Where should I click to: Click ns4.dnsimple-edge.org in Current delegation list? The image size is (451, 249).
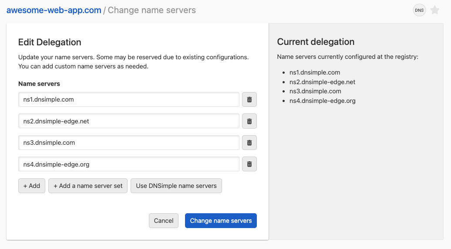[x=323, y=101]
